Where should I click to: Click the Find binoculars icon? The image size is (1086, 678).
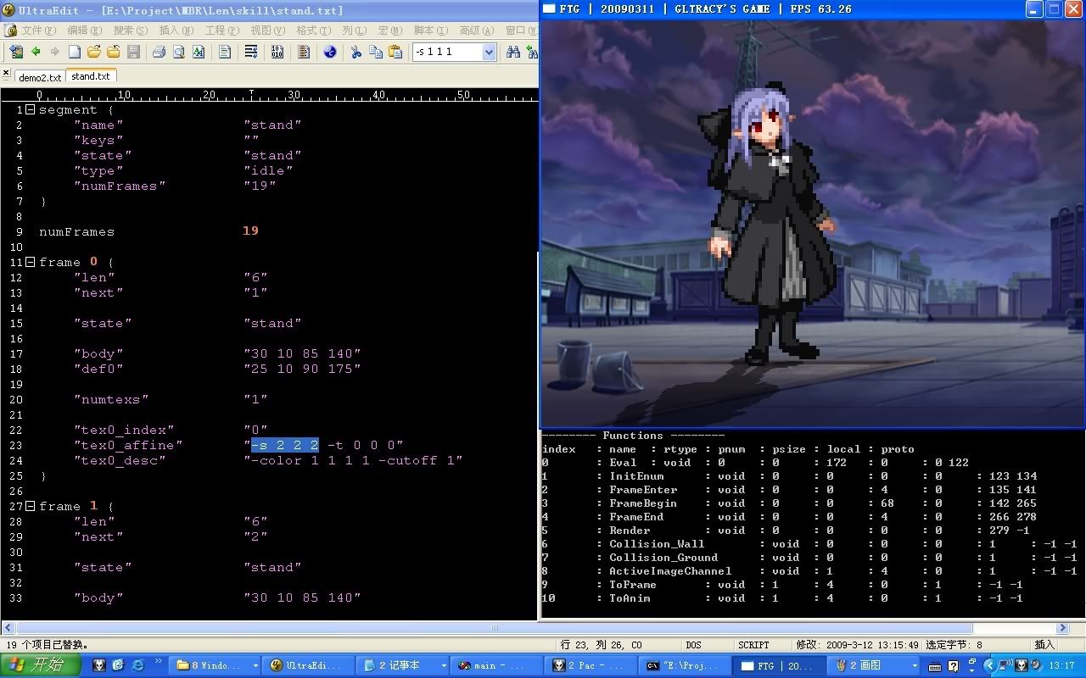point(513,52)
